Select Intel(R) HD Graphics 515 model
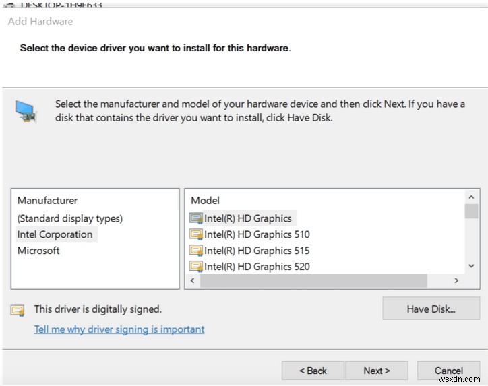488x386 pixels. point(257,251)
